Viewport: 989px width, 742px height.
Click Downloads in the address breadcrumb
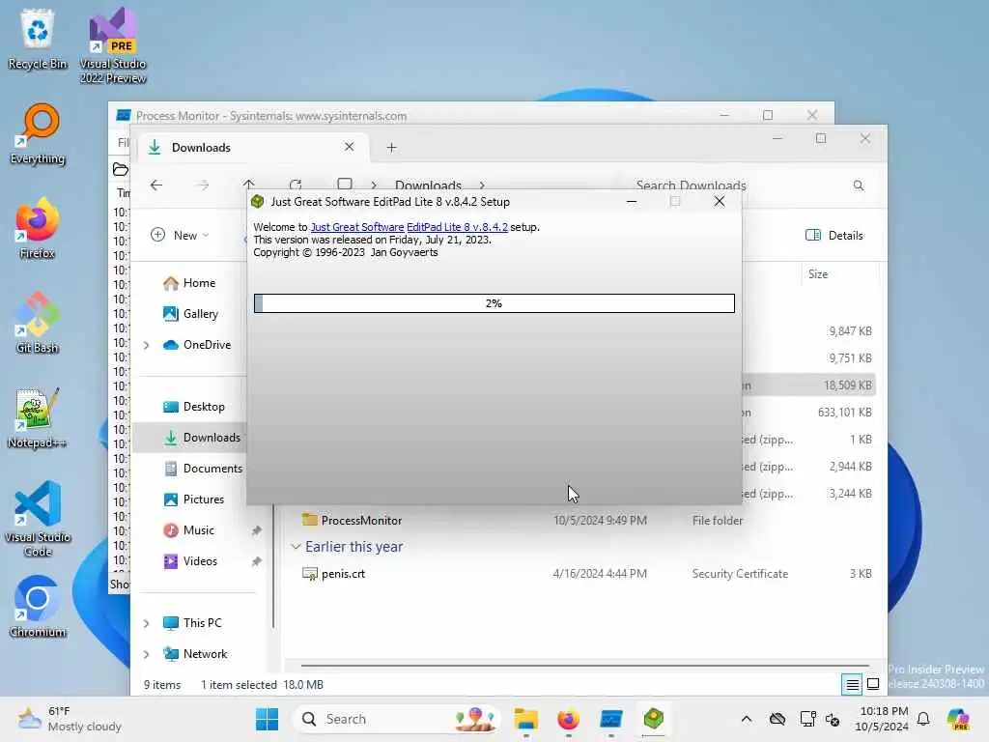pyautogui.click(x=428, y=185)
